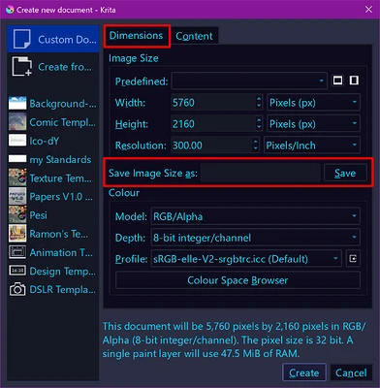Click the import colour profile icon

point(353,259)
